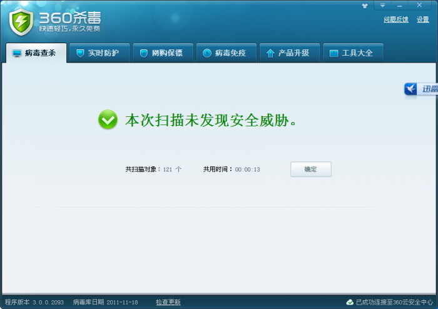Click the 360杀毒 title text
This screenshot has height=309, width=438.
tap(70, 18)
